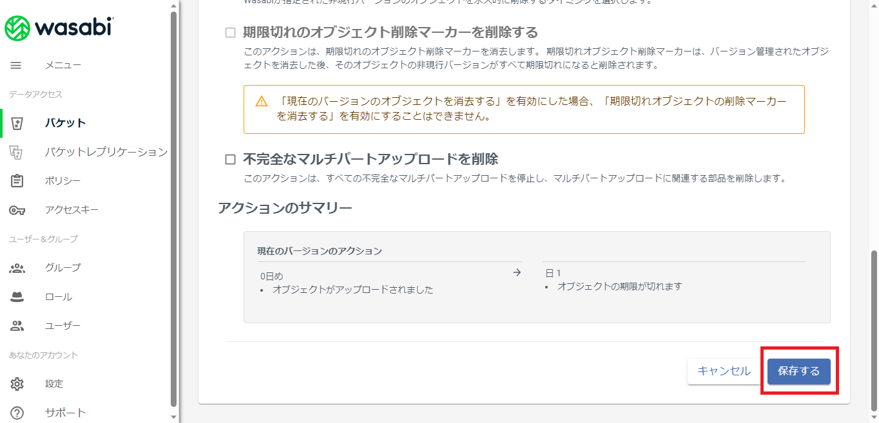Click the hamburger menu icon
Screen dimensions: 879x423
[x=16, y=65]
